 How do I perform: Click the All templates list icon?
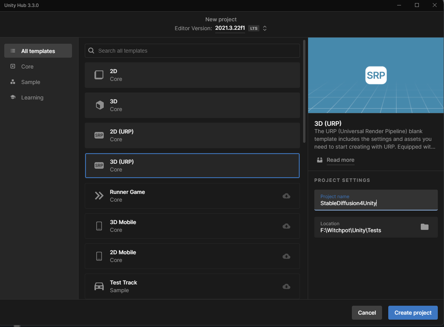(13, 51)
